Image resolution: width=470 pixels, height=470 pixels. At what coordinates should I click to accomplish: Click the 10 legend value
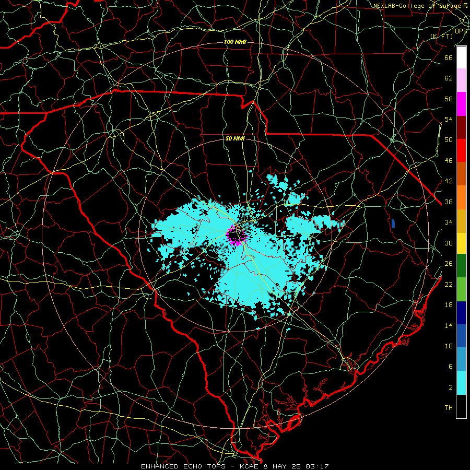449,346
